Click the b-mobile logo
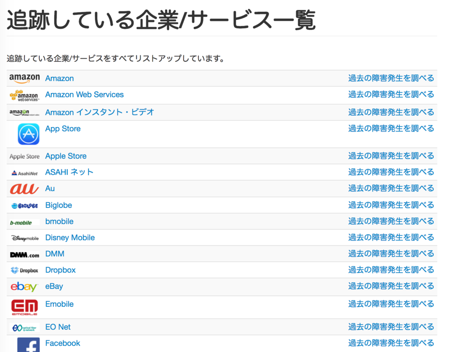Image resolution: width=449 pixels, height=352 pixels. pos(25,222)
